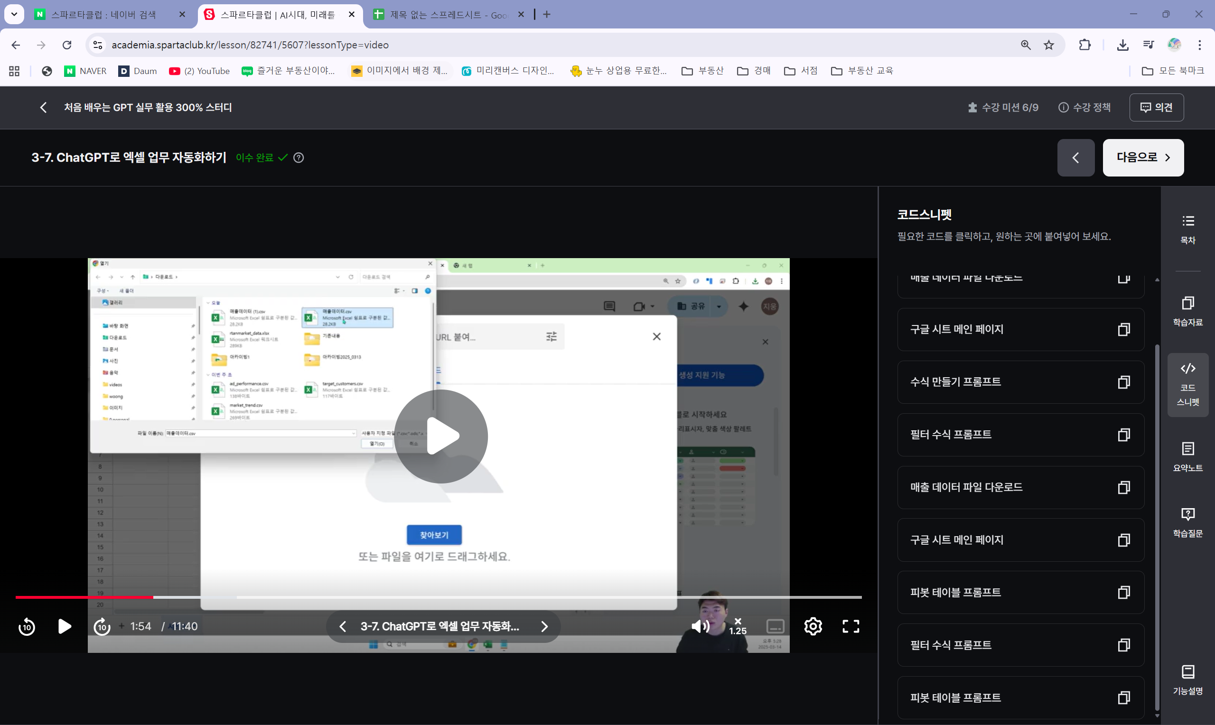
Task: Click the help icon beside 이수 완료
Action: coord(299,158)
